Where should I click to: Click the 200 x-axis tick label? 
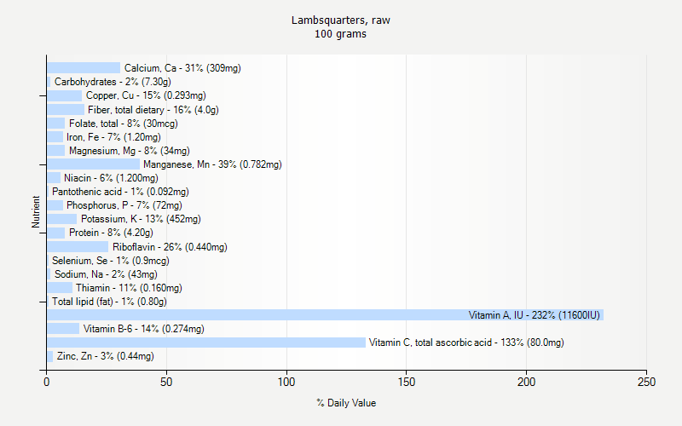[x=526, y=382]
